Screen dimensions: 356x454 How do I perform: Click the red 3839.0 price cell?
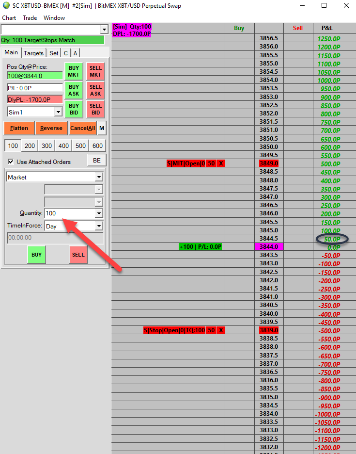tap(269, 330)
